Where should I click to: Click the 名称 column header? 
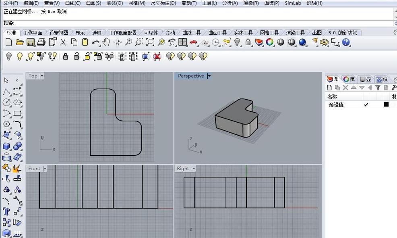(x=332, y=96)
